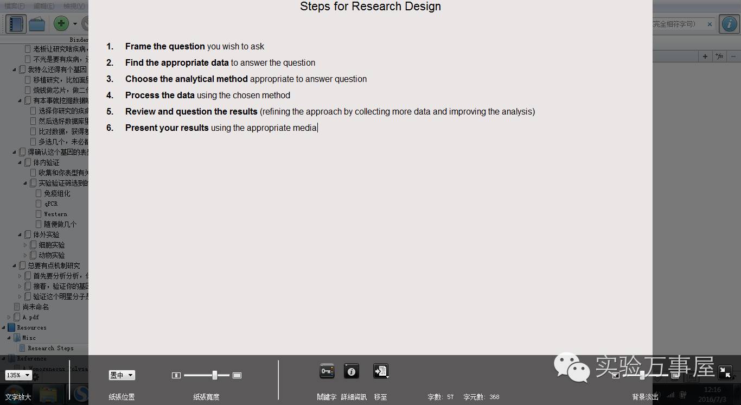Click 'Choose the analytical method' text
This screenshot has width=741, height=405.
pos(187,79)
